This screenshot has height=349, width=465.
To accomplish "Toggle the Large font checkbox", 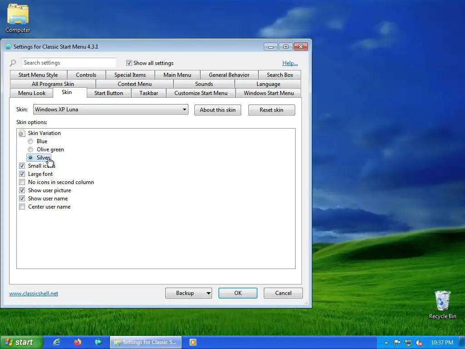I will click(22, 174).
